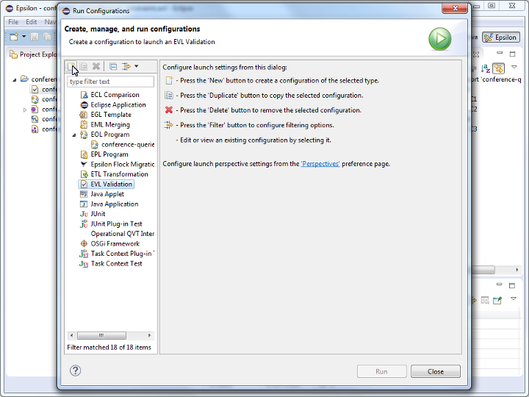
Task: Click the New launch configuration icon
Action: 72,67
